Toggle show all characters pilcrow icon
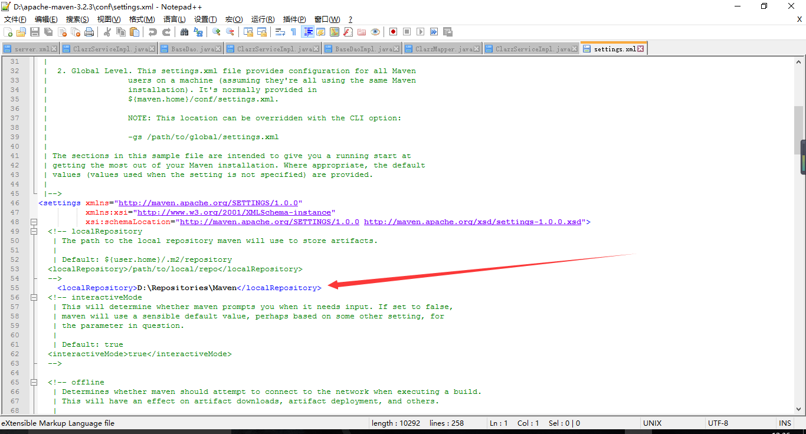This screenshot has width=806, height=434. 293,32
